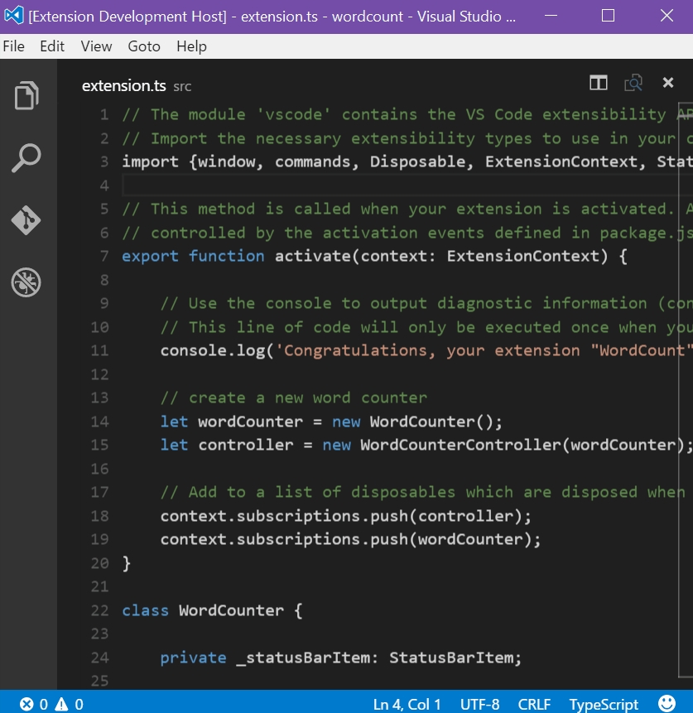Viewport: 693px width, 713px height.
Task: Select file encoding UTF-8 in status bar
Action: click(479, 705)
